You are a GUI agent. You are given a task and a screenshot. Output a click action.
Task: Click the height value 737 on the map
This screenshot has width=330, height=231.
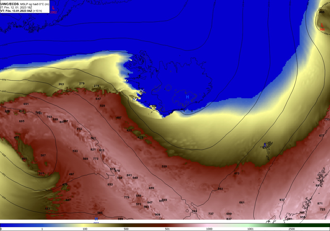pos(211,214)
